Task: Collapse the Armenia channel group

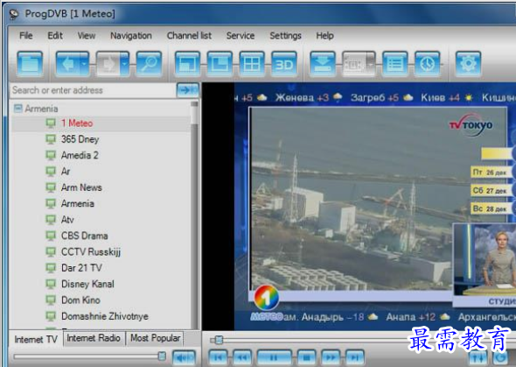Action: 18,109
